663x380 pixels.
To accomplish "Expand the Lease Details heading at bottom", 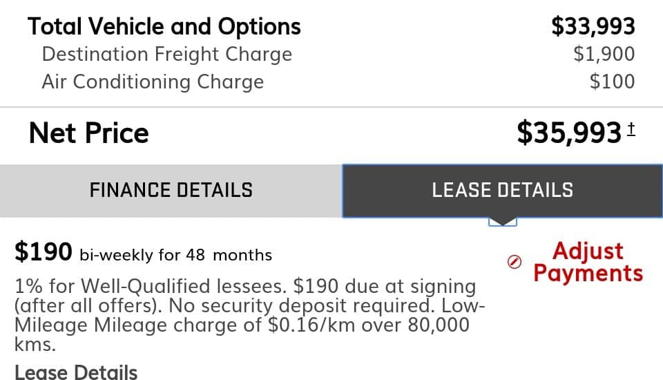I will 76,372.
